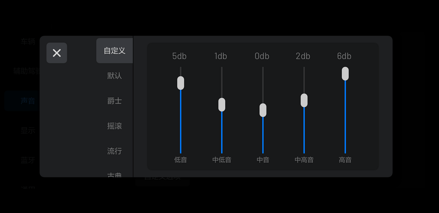Open 辅助驾驶 settings in sidebar

(x=26, y=71)
